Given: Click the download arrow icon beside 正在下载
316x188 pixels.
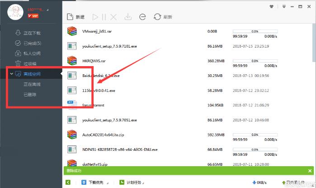Looking at the screenshot, I should (18, 33).
